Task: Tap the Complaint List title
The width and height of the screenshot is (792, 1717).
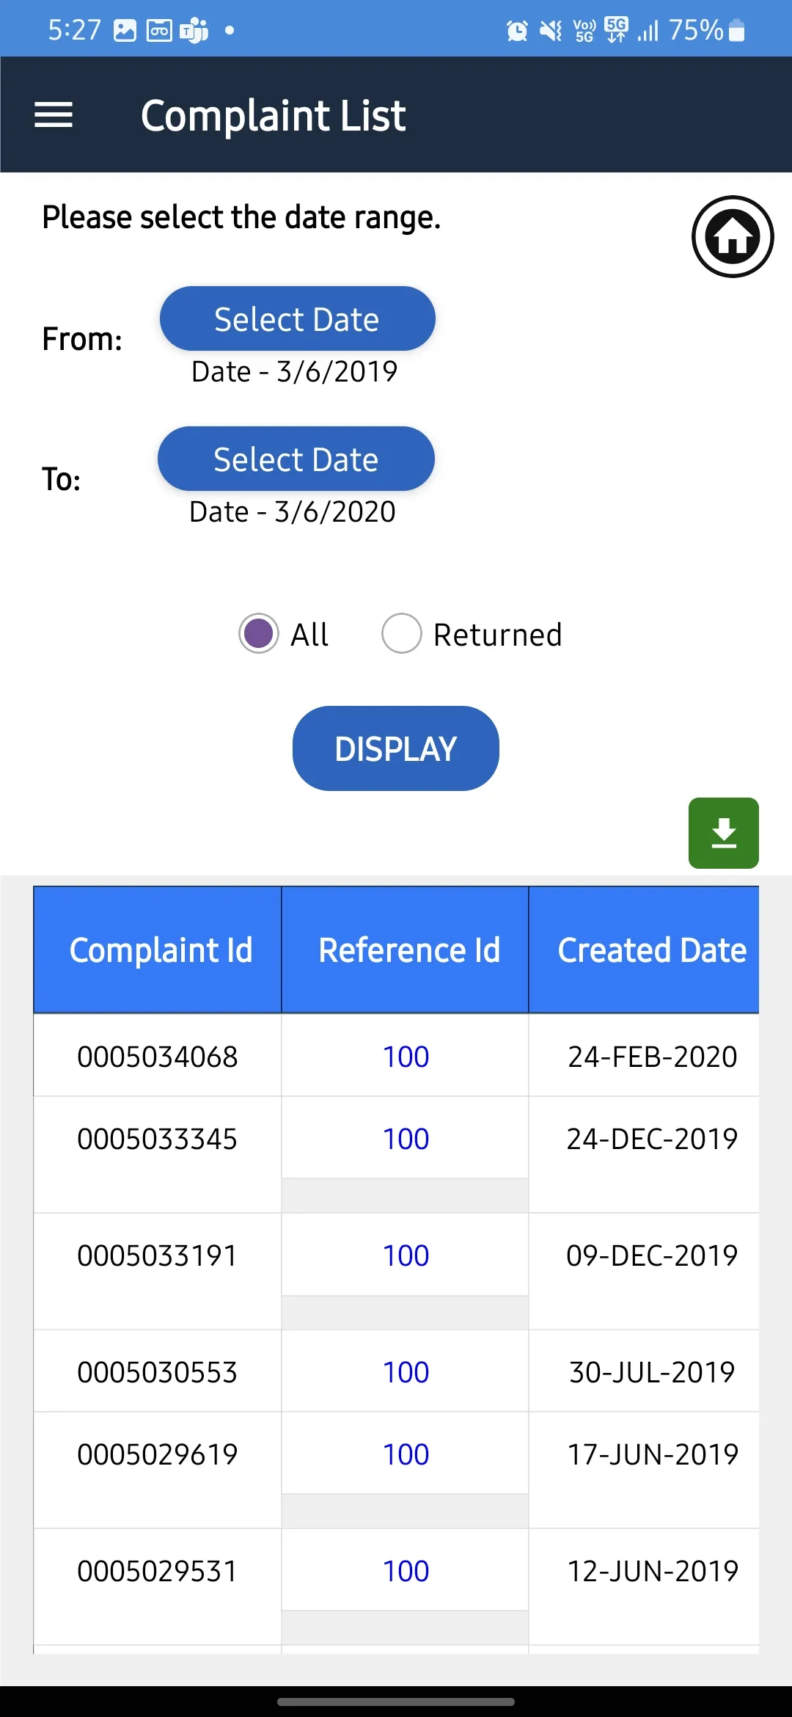Action: click(273, 116)
